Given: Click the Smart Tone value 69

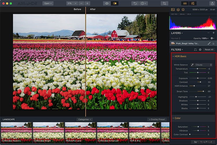Looking at the screenshot, I should (209, 91).
